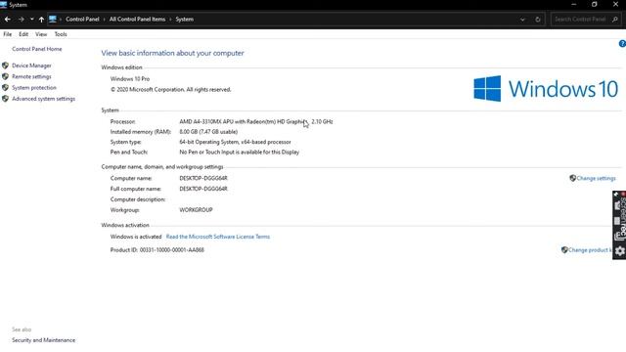This screenshot has width=626, height=352.
Task: Click the shield icon beside Device Manager
Action: (x=5, y=66)
